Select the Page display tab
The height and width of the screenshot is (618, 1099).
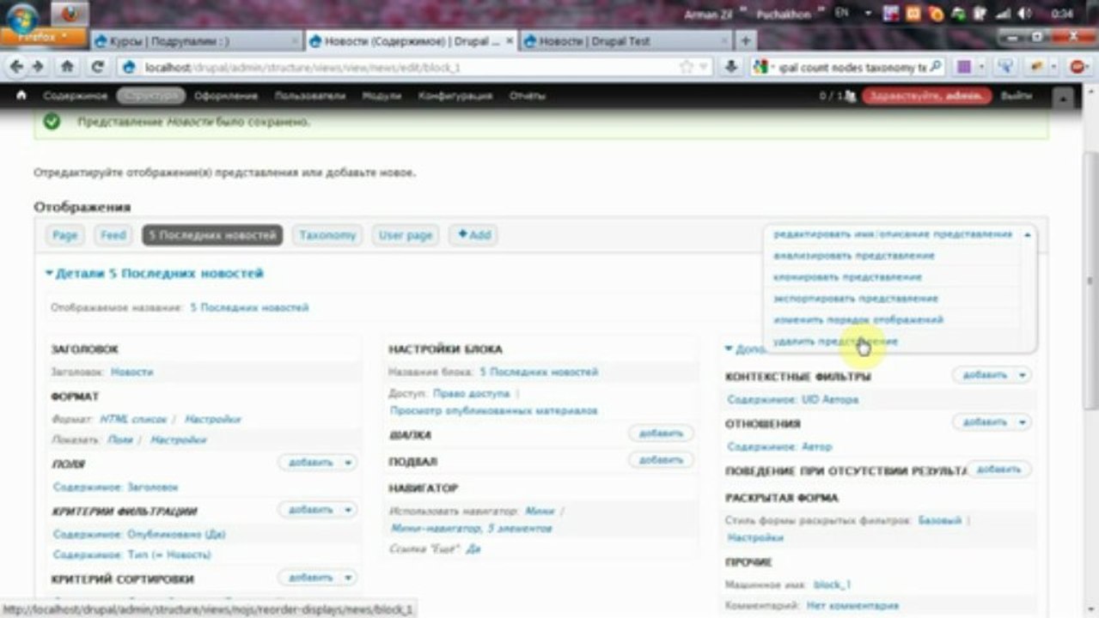point(64,235)
